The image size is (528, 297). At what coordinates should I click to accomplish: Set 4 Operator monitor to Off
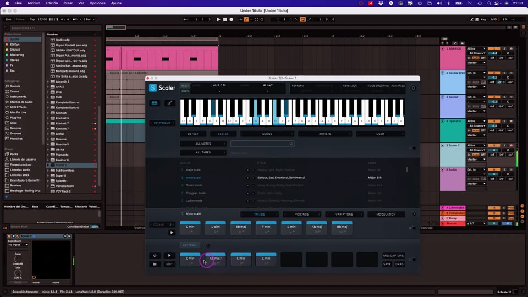point(483,131)
